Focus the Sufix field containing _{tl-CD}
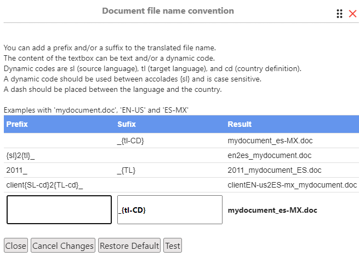 click(x=170, y=210)
